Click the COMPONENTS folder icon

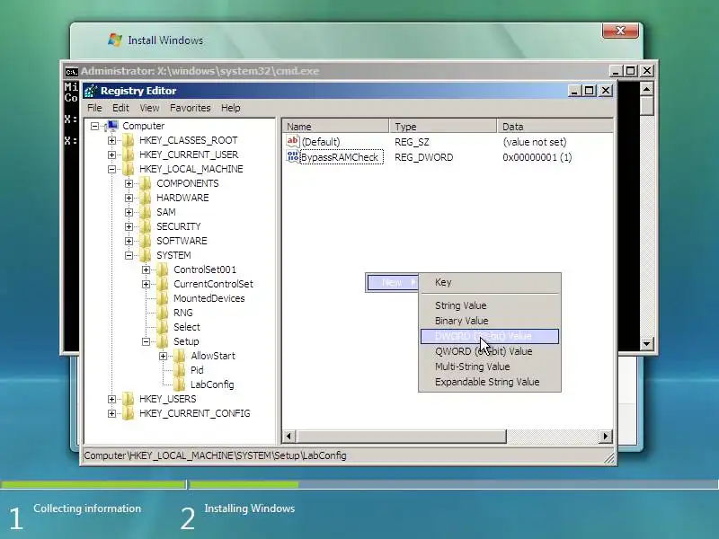click(x=146, y=183)
